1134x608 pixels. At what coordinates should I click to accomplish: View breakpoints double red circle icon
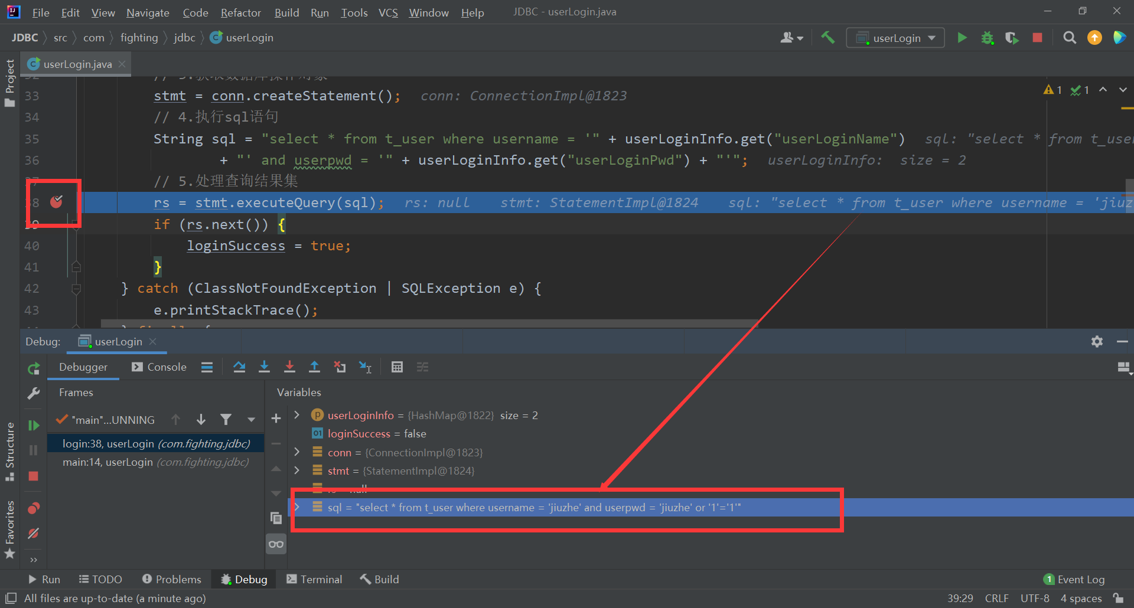34,508
